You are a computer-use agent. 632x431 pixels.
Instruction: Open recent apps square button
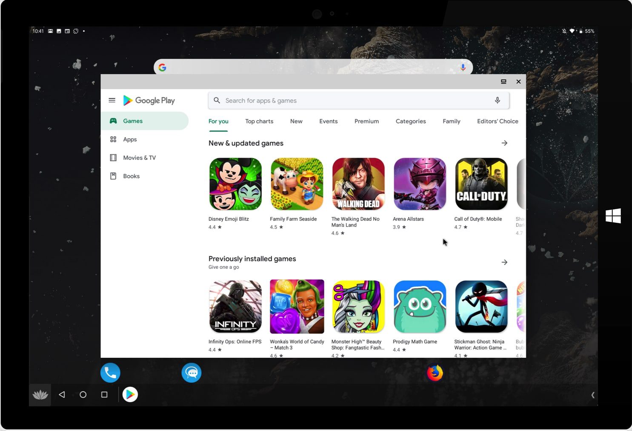click(104, 395)
